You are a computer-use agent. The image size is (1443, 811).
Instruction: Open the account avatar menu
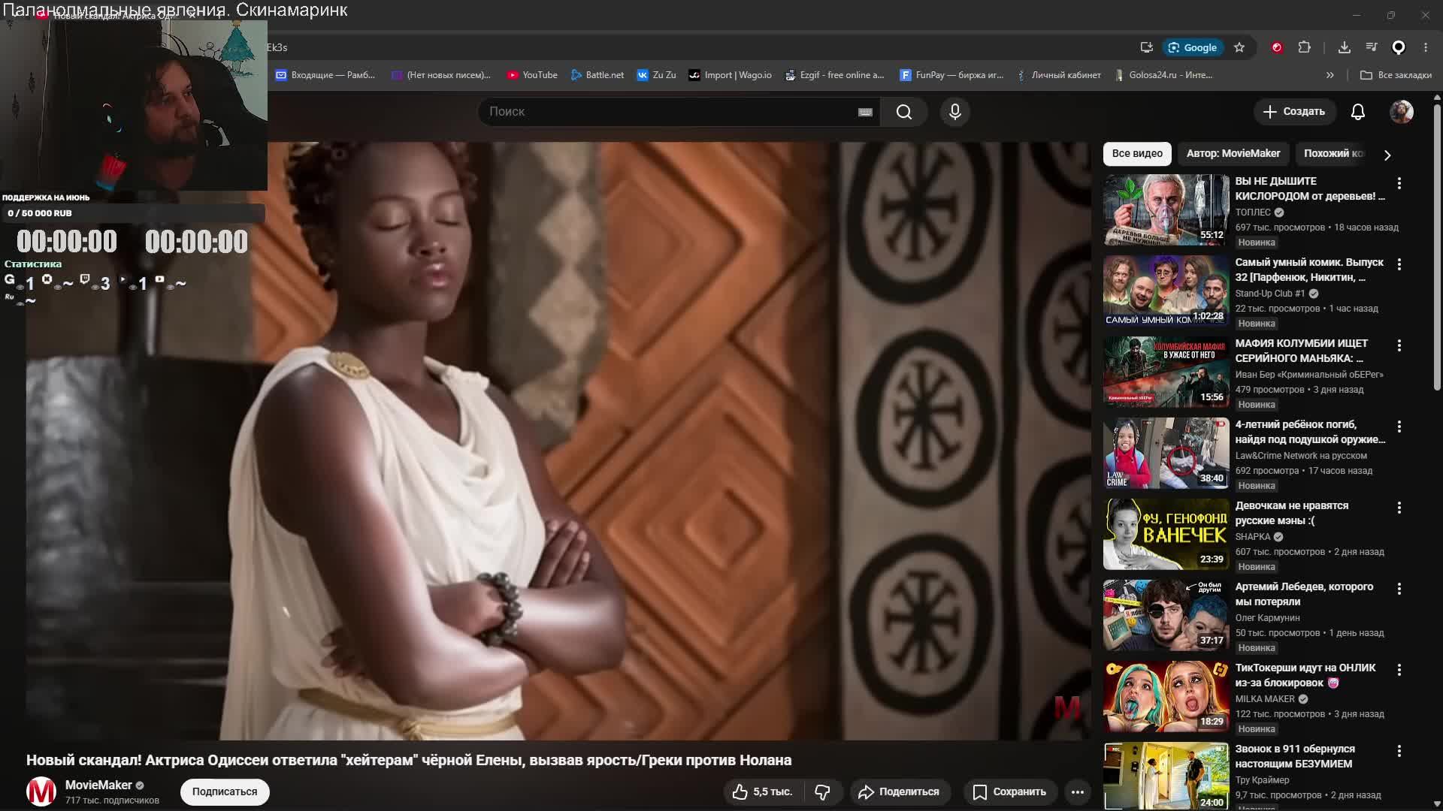[1402, 112]
